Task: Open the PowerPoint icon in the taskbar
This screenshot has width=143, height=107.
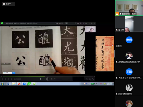Action: click(x=19, y=84)
